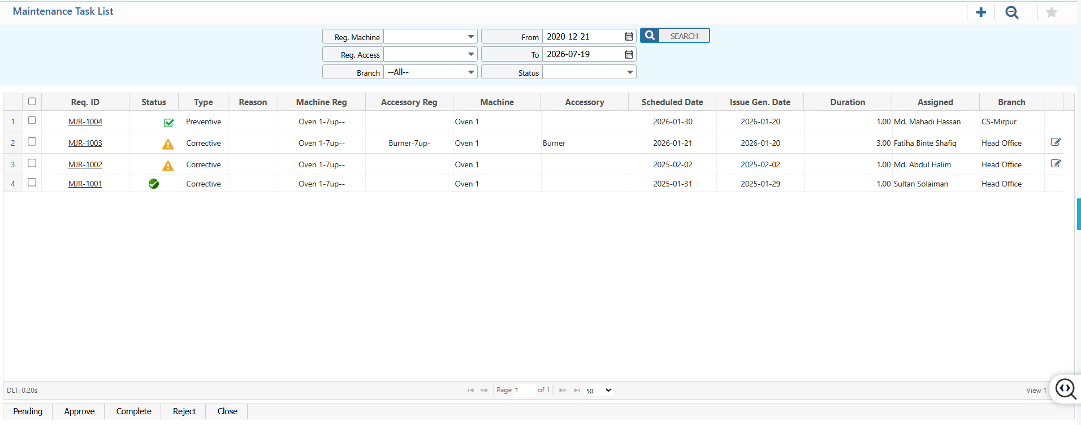
Task: Edit the MJR-1003 row using edit icon
Action: [1055, 142]
